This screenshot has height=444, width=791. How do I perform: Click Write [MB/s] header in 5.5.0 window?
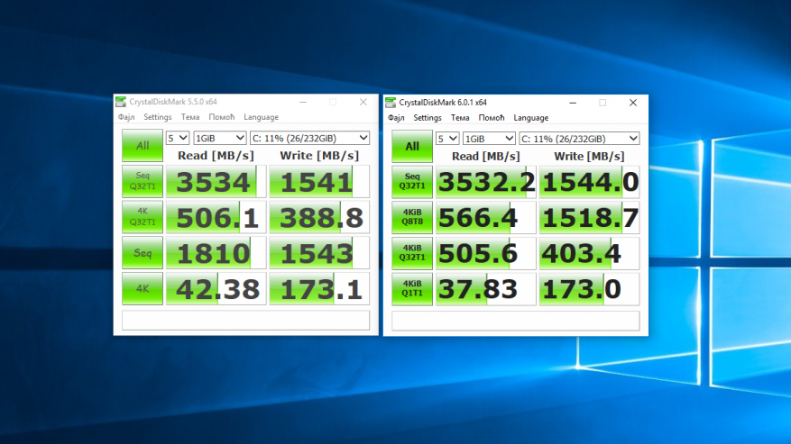point(319,156)
